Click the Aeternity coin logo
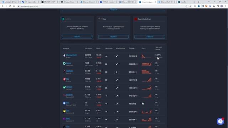This screenshot has width=228, height=128. 64,95
